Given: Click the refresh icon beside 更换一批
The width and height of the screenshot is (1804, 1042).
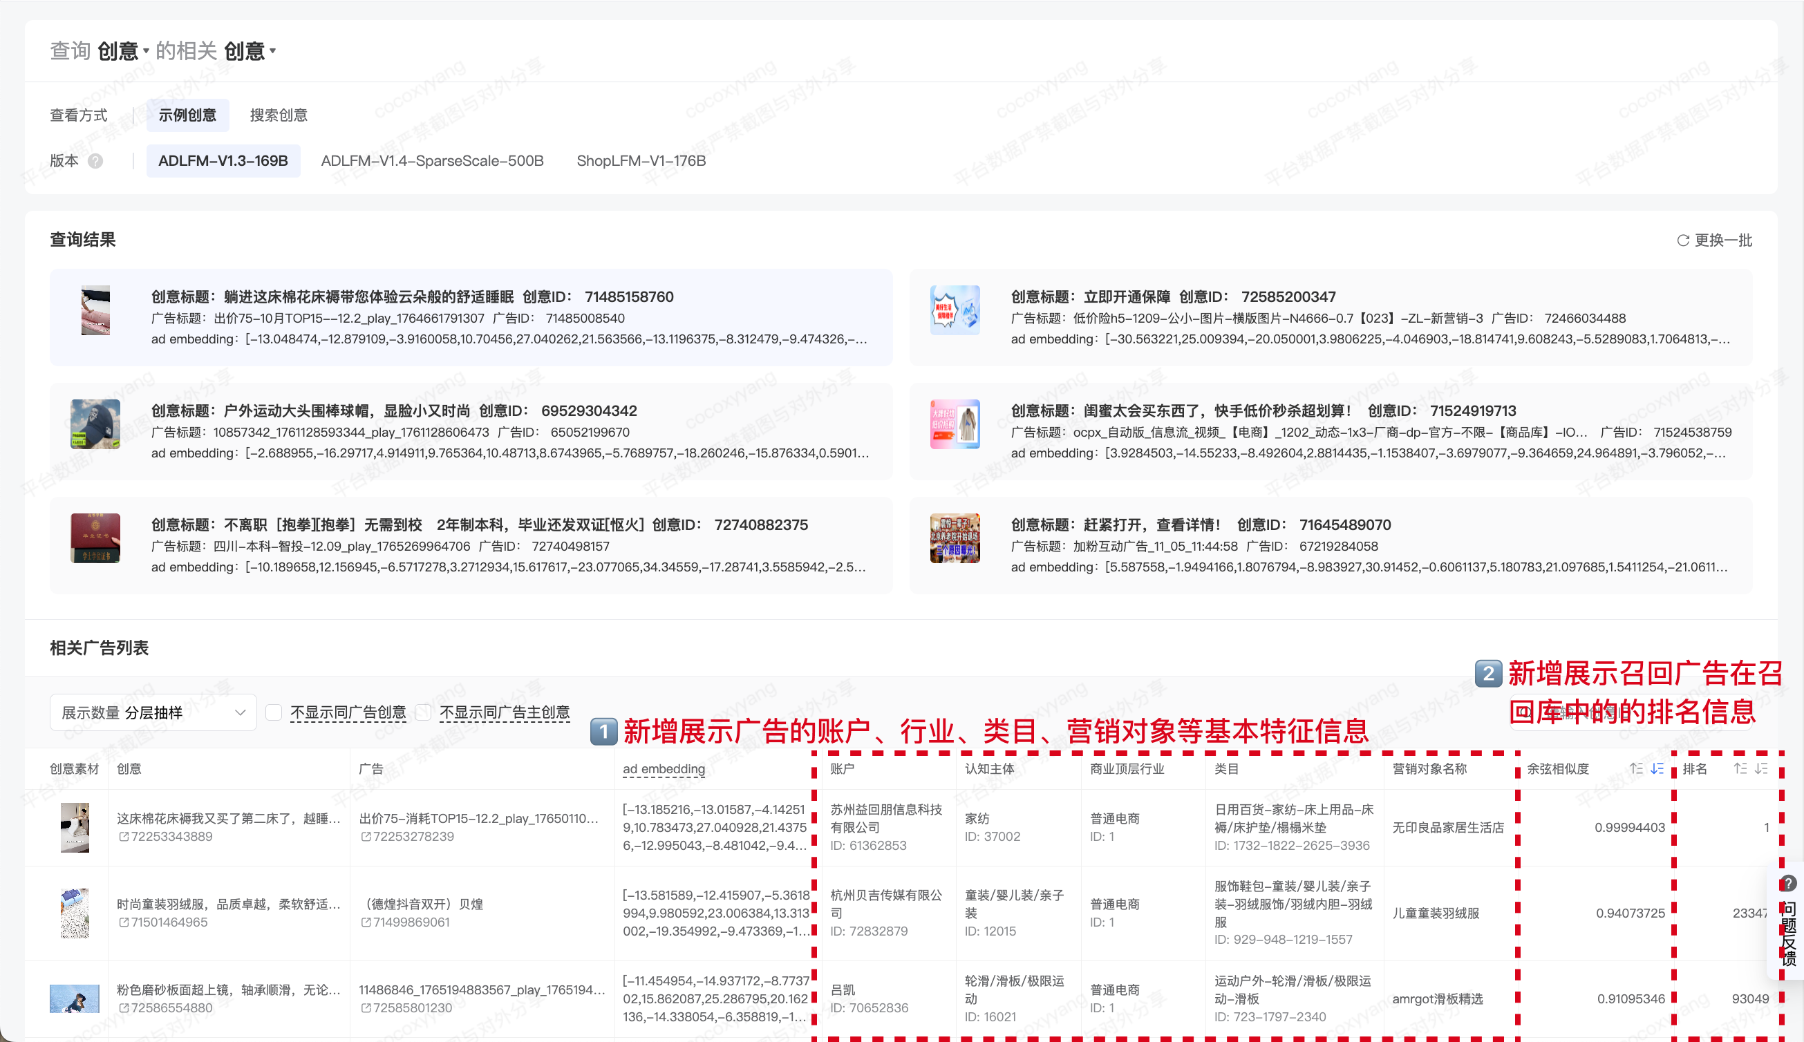Looking at the screenshot, I should tap(1682, 240).
